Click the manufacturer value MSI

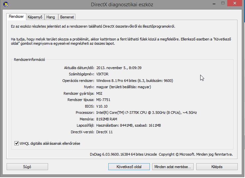99,93
